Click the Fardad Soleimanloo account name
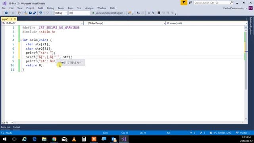The height and width of the screenshot is (143, 254). 234,8
